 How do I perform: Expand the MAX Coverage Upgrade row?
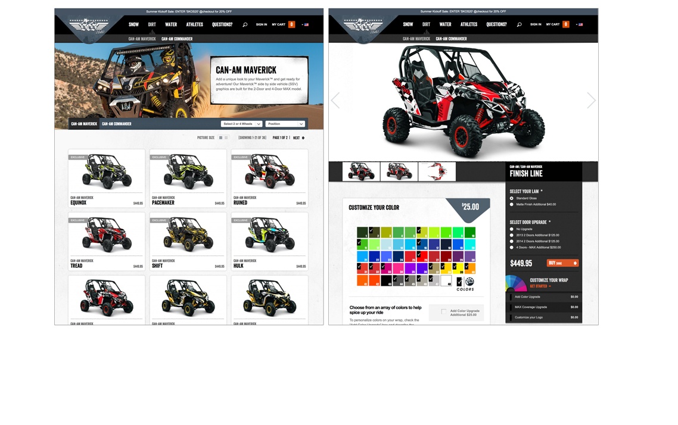point(544,307)
